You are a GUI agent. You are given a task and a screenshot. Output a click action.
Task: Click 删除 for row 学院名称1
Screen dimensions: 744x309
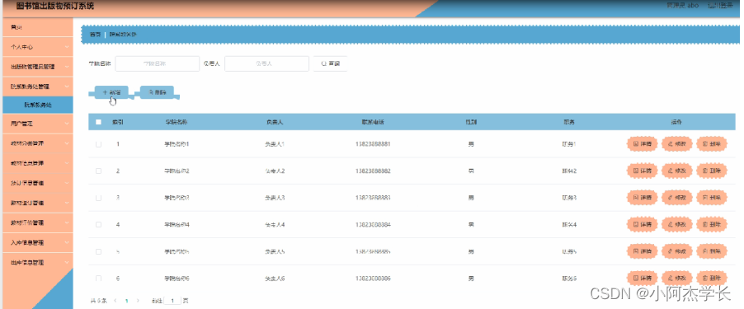[x=712, y=143]
